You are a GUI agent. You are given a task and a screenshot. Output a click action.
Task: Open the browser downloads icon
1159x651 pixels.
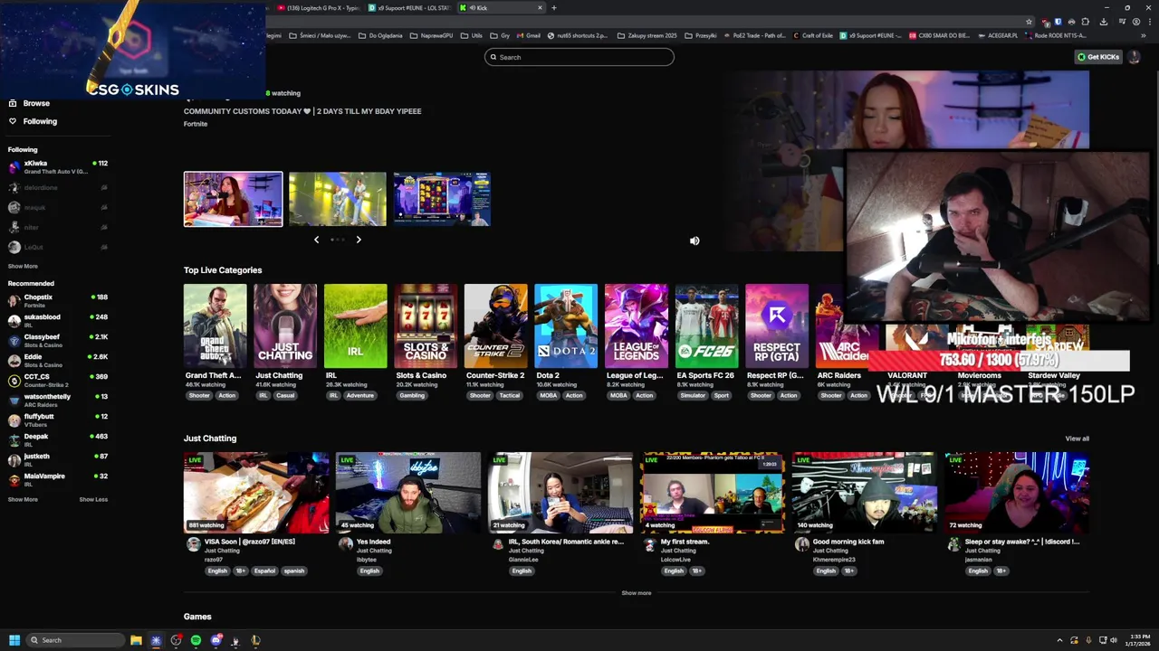1103,22
